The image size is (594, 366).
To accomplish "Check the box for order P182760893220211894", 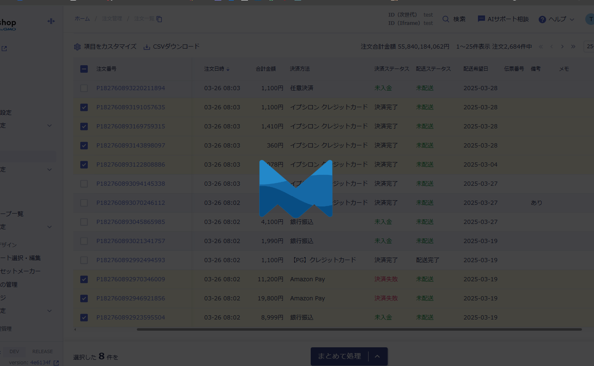I will pos(84,88).
